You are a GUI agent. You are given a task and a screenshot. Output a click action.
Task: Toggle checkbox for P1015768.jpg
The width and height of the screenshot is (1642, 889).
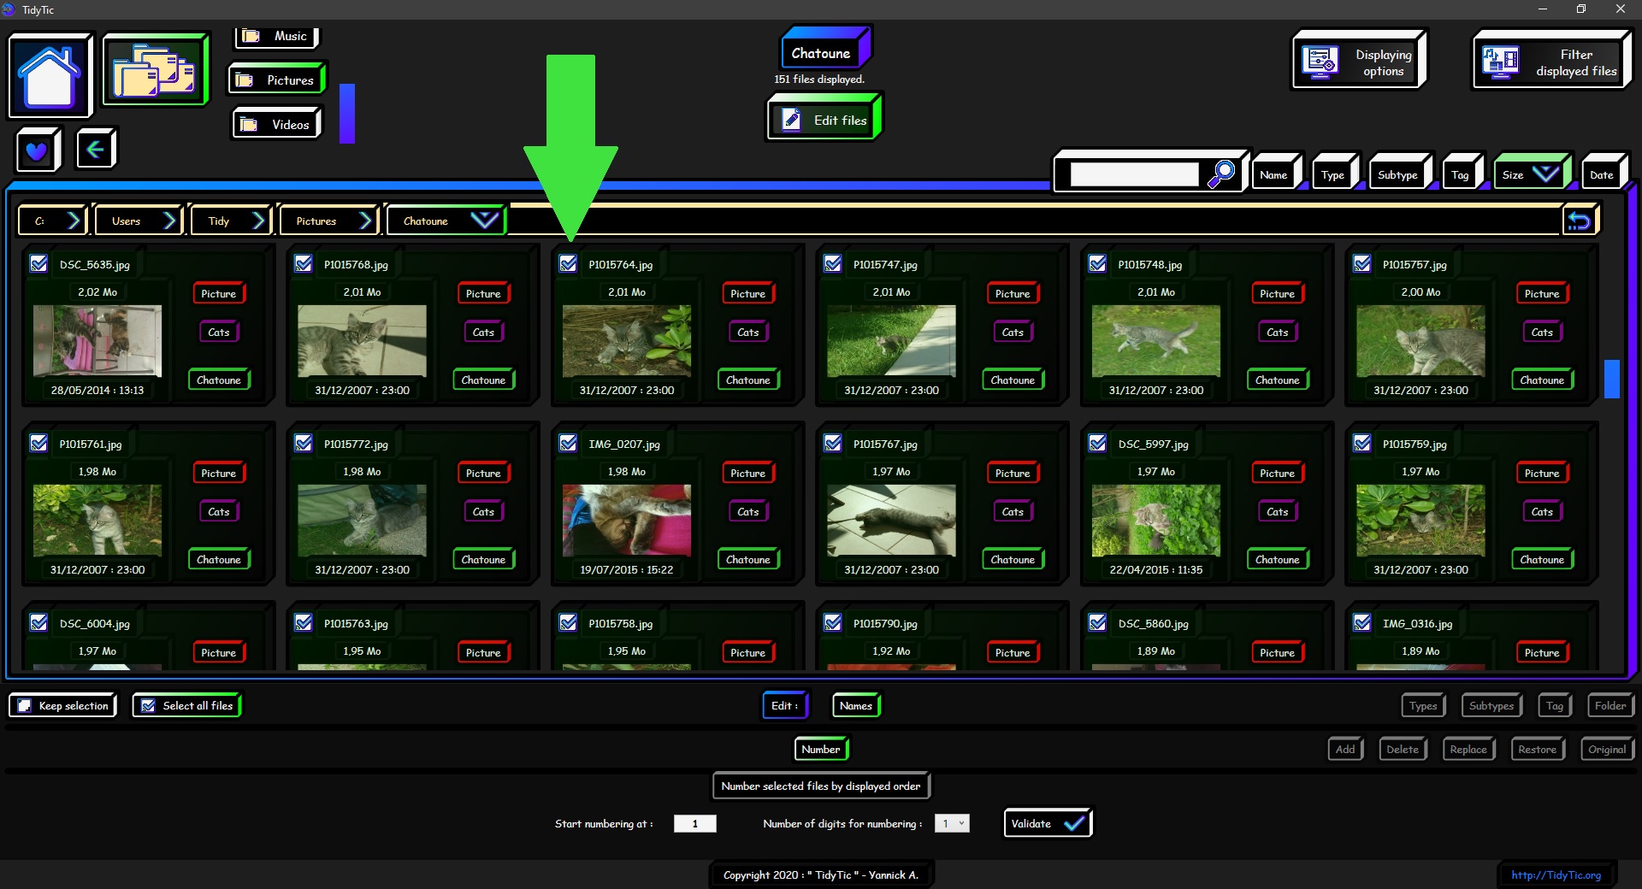pos(304,264)
